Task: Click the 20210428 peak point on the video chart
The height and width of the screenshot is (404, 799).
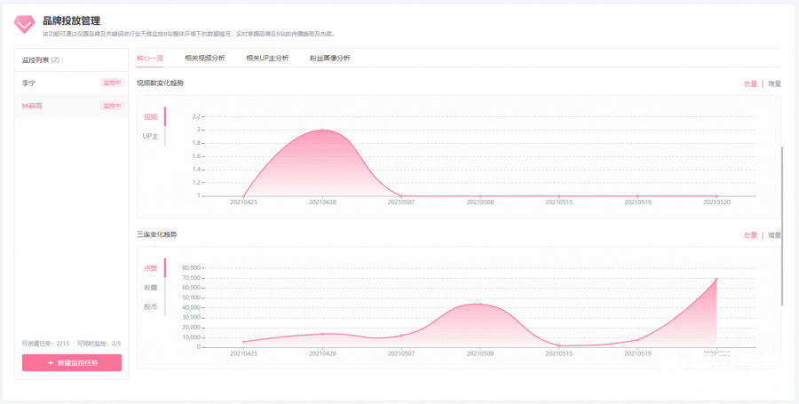Action: pos(322,131)
